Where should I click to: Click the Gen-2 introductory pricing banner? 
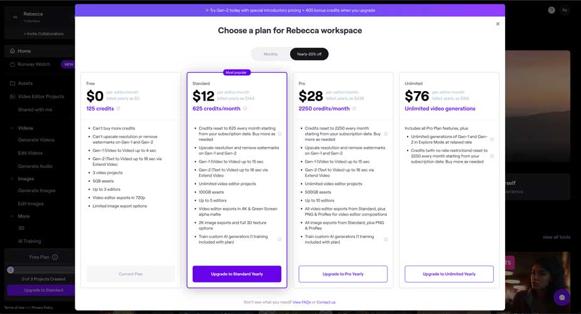(290, 11)
